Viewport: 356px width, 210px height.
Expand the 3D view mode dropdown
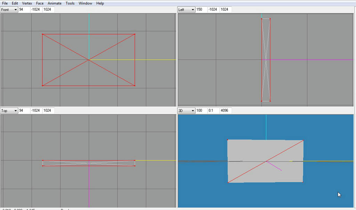pos(192,111)
